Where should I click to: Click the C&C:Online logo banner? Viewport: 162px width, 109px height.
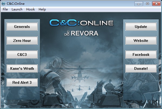82,23
